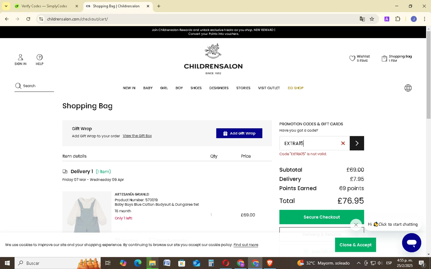
Task: Open the STORIES menu
Action: [x=243, y=88]
